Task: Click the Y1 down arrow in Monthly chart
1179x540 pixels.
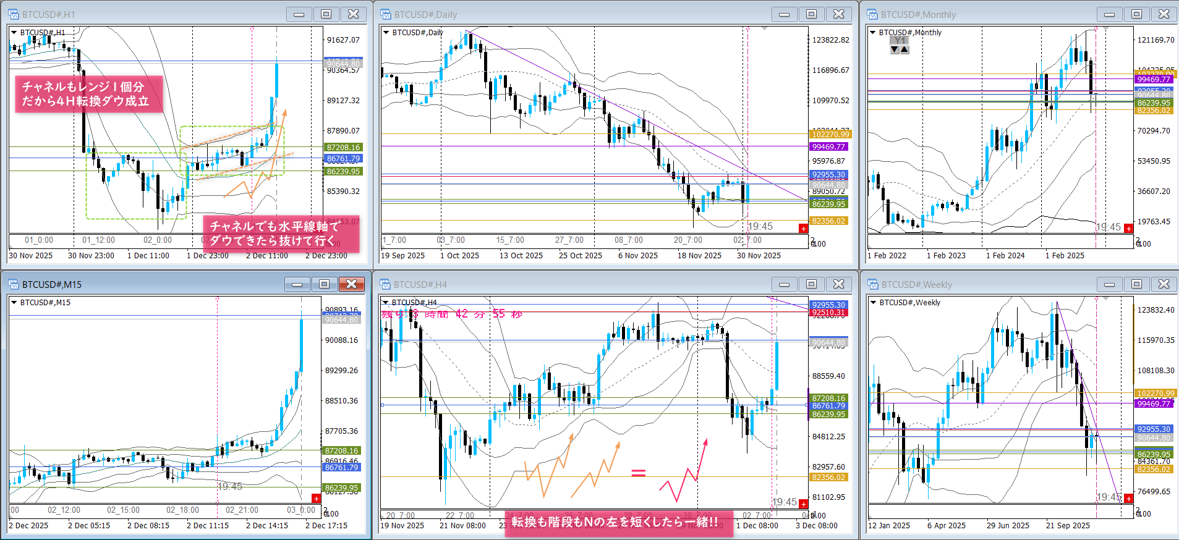Action: [895, 49]
